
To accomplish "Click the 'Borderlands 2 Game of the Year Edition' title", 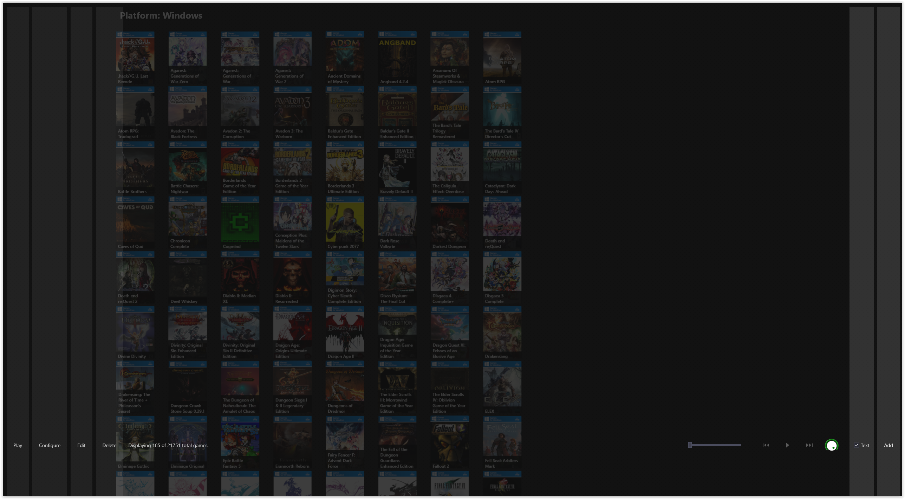I will pos(292,186).
